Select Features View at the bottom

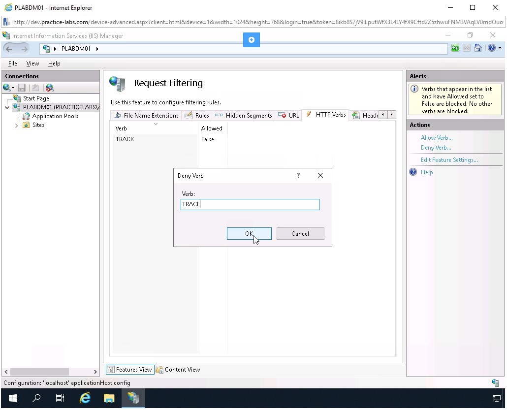tap(129, 369)
